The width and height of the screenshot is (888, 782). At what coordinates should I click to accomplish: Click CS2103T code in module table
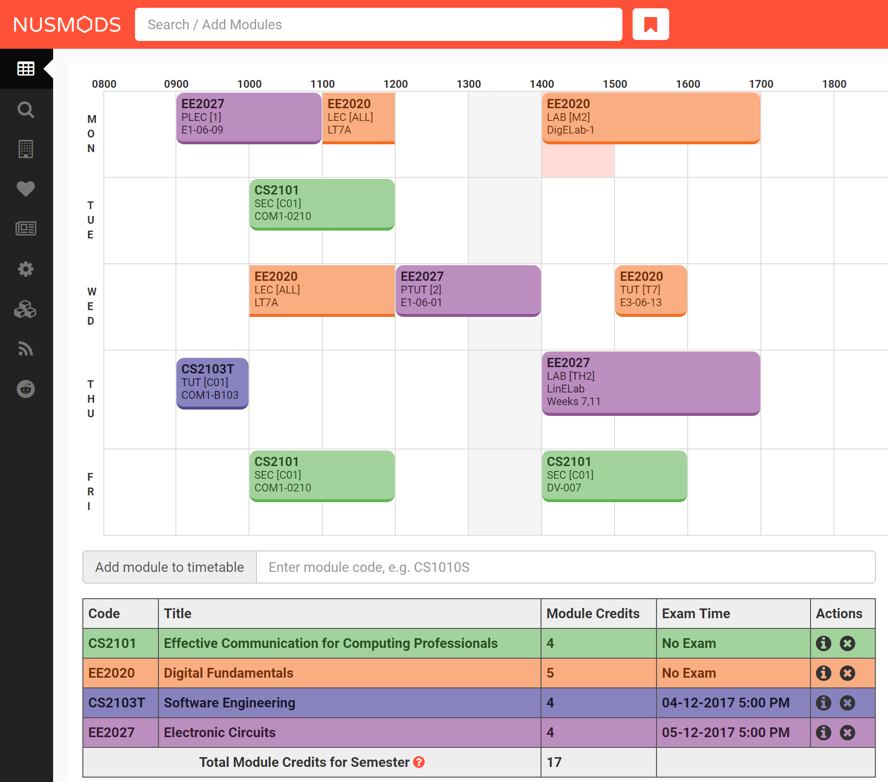pyautogui.click(x=116, y=703)
